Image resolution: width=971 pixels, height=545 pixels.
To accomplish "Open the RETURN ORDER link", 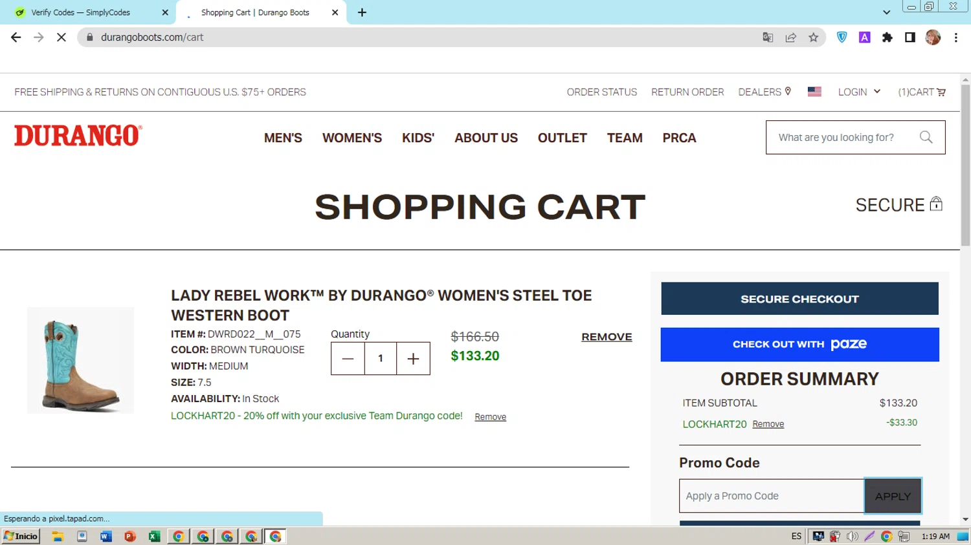I will [687, 92].
